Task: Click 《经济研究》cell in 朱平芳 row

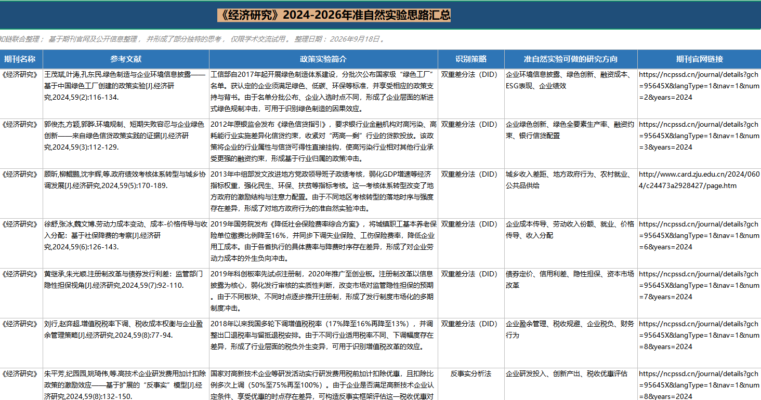Action: coord(21,384)
